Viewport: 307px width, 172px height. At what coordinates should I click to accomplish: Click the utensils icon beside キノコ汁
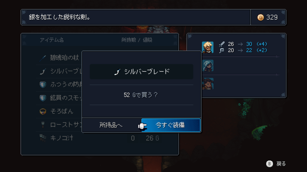(x=43, y=138)
